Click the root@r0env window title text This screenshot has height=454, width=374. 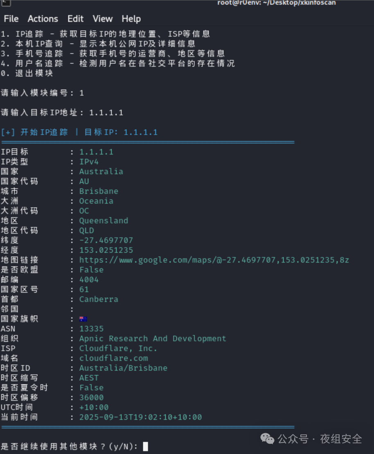(276, 3)
